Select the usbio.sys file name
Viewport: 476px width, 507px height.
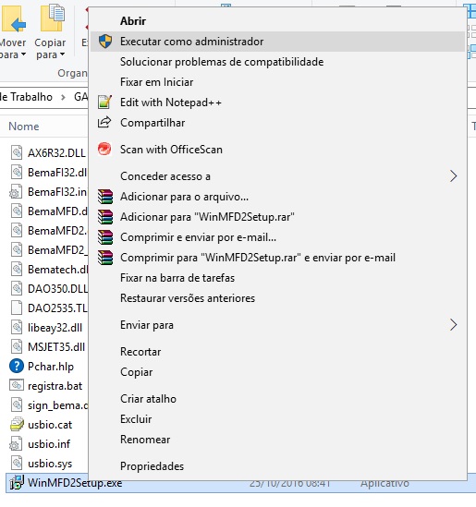50,464
